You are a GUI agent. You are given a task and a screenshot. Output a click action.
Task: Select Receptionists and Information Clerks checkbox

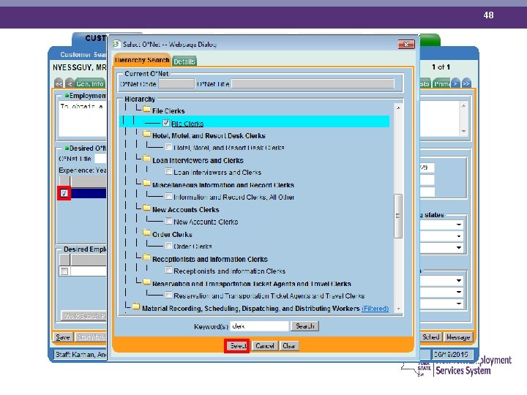pos(169,271)
